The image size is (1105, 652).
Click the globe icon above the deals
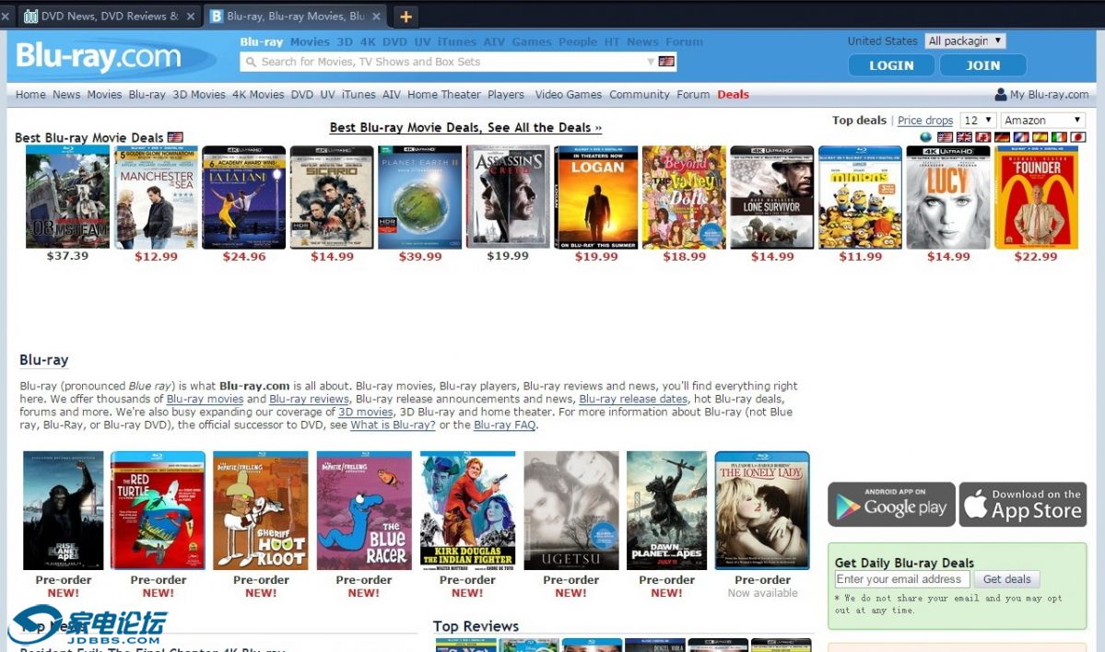(x=926, y=137)
